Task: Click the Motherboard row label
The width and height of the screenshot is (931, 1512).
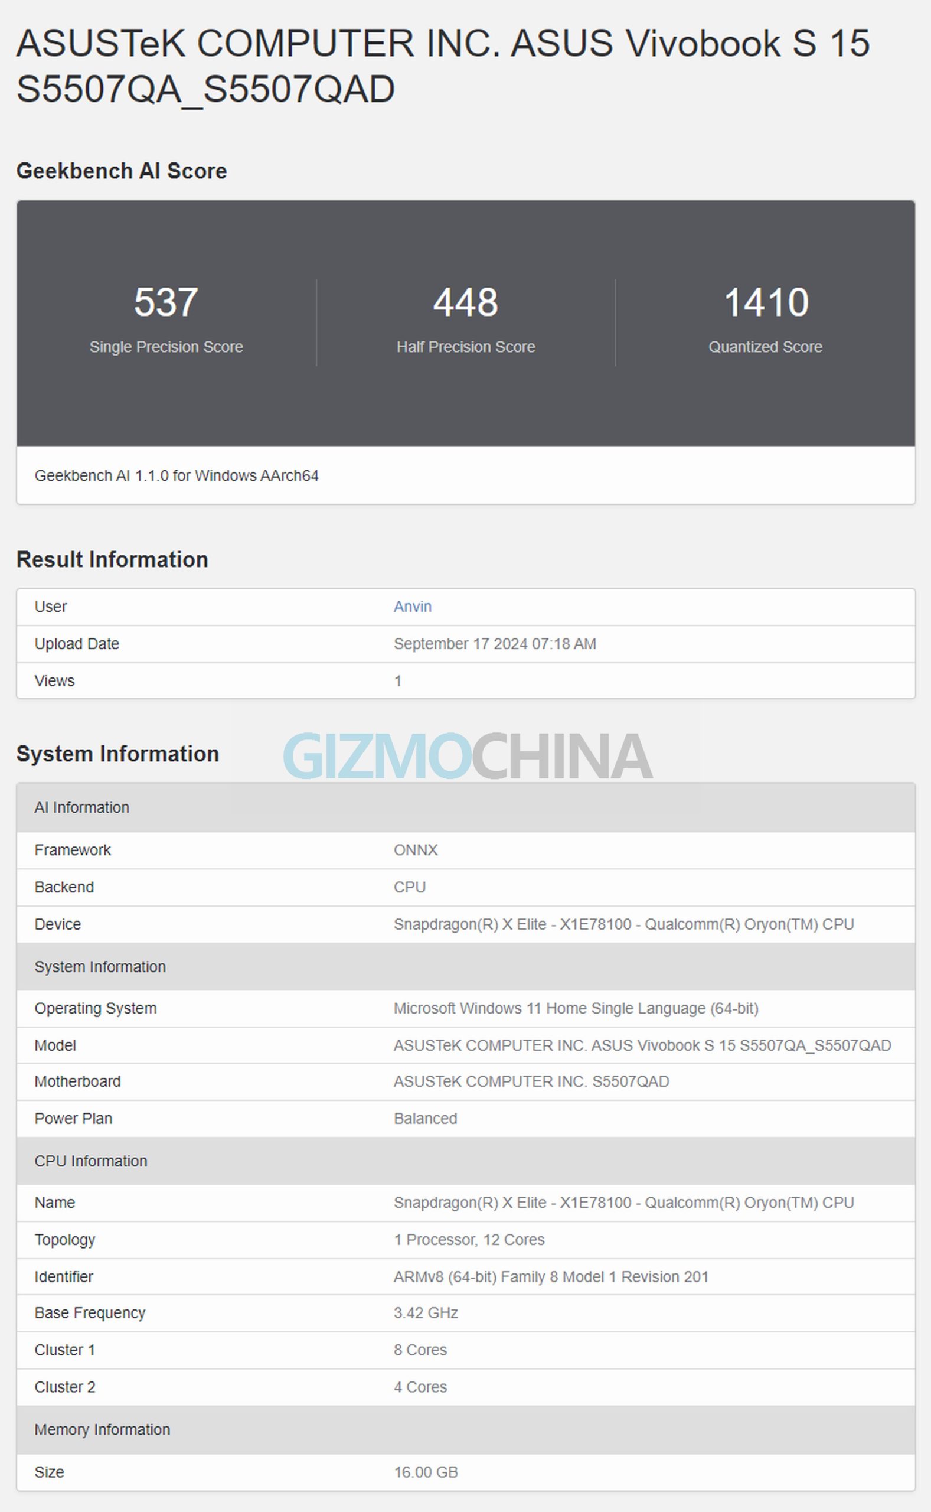Action: pyautogui.click(x=77, y=1081)
